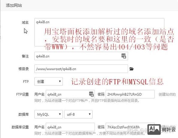Viewport: 178px width, 138px height.
Task: Click the 数据库设置 label
Action: pyautogui.click(x=20, y=127)
